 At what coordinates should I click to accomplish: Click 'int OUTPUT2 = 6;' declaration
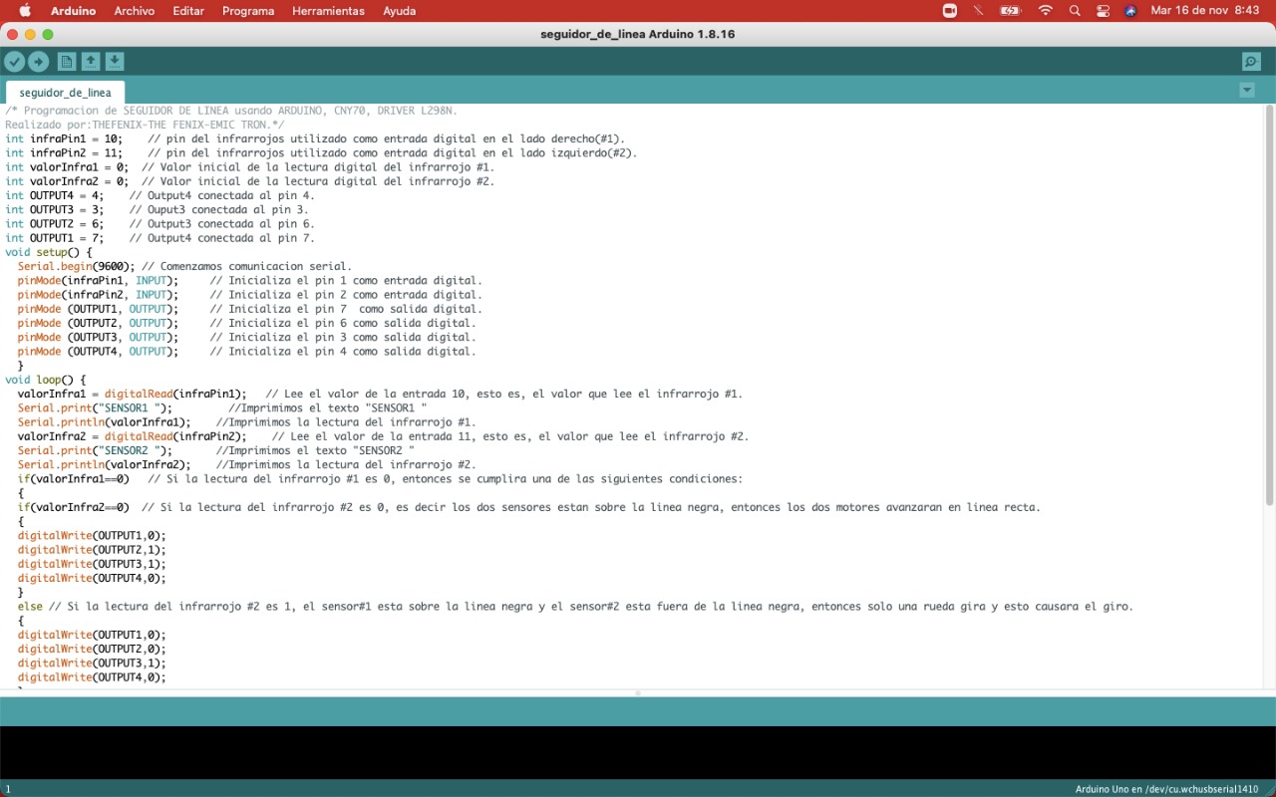point(54,223)
